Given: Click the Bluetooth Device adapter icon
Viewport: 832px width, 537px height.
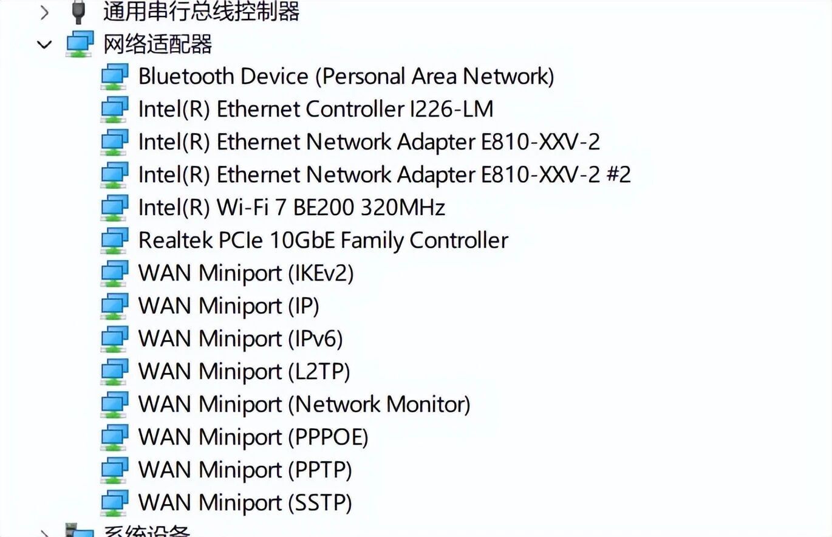Looking at the screenshot, I should pyautogui.click(x=114, y=77).
